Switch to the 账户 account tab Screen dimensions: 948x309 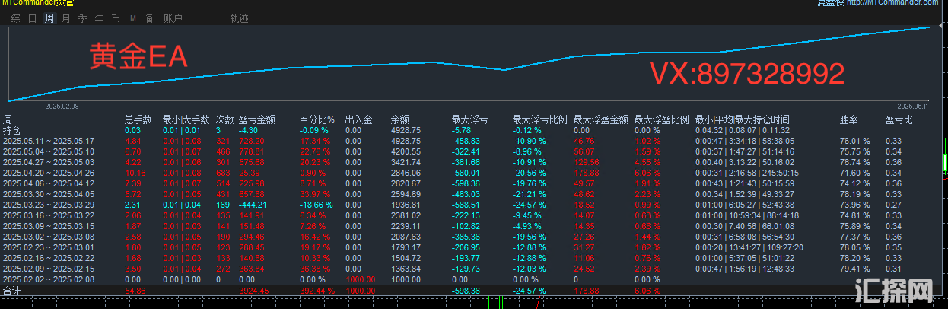click(173, 18)
